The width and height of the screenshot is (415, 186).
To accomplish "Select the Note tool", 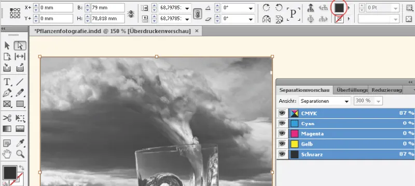I will [7, 143].
